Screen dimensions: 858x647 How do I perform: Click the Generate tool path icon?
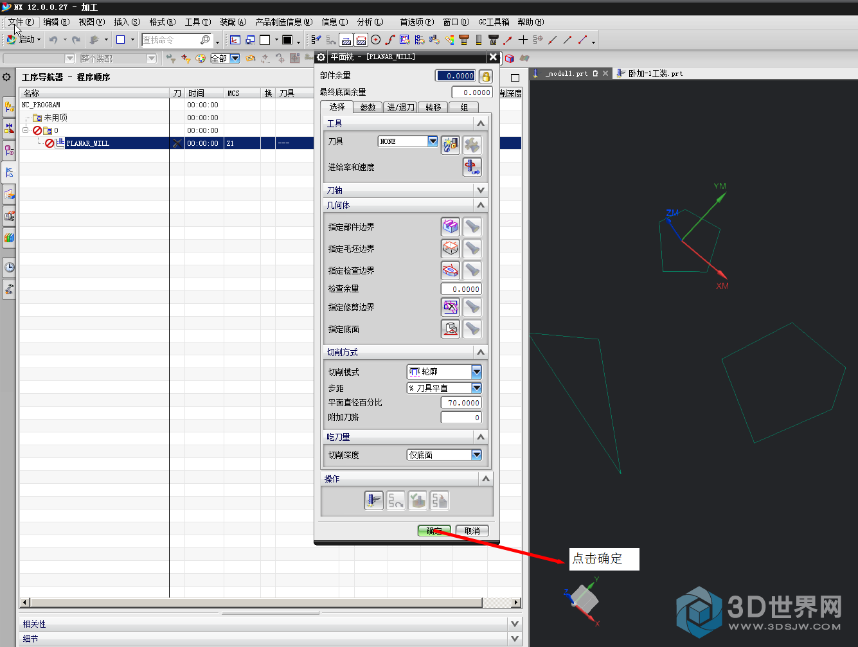373,501
